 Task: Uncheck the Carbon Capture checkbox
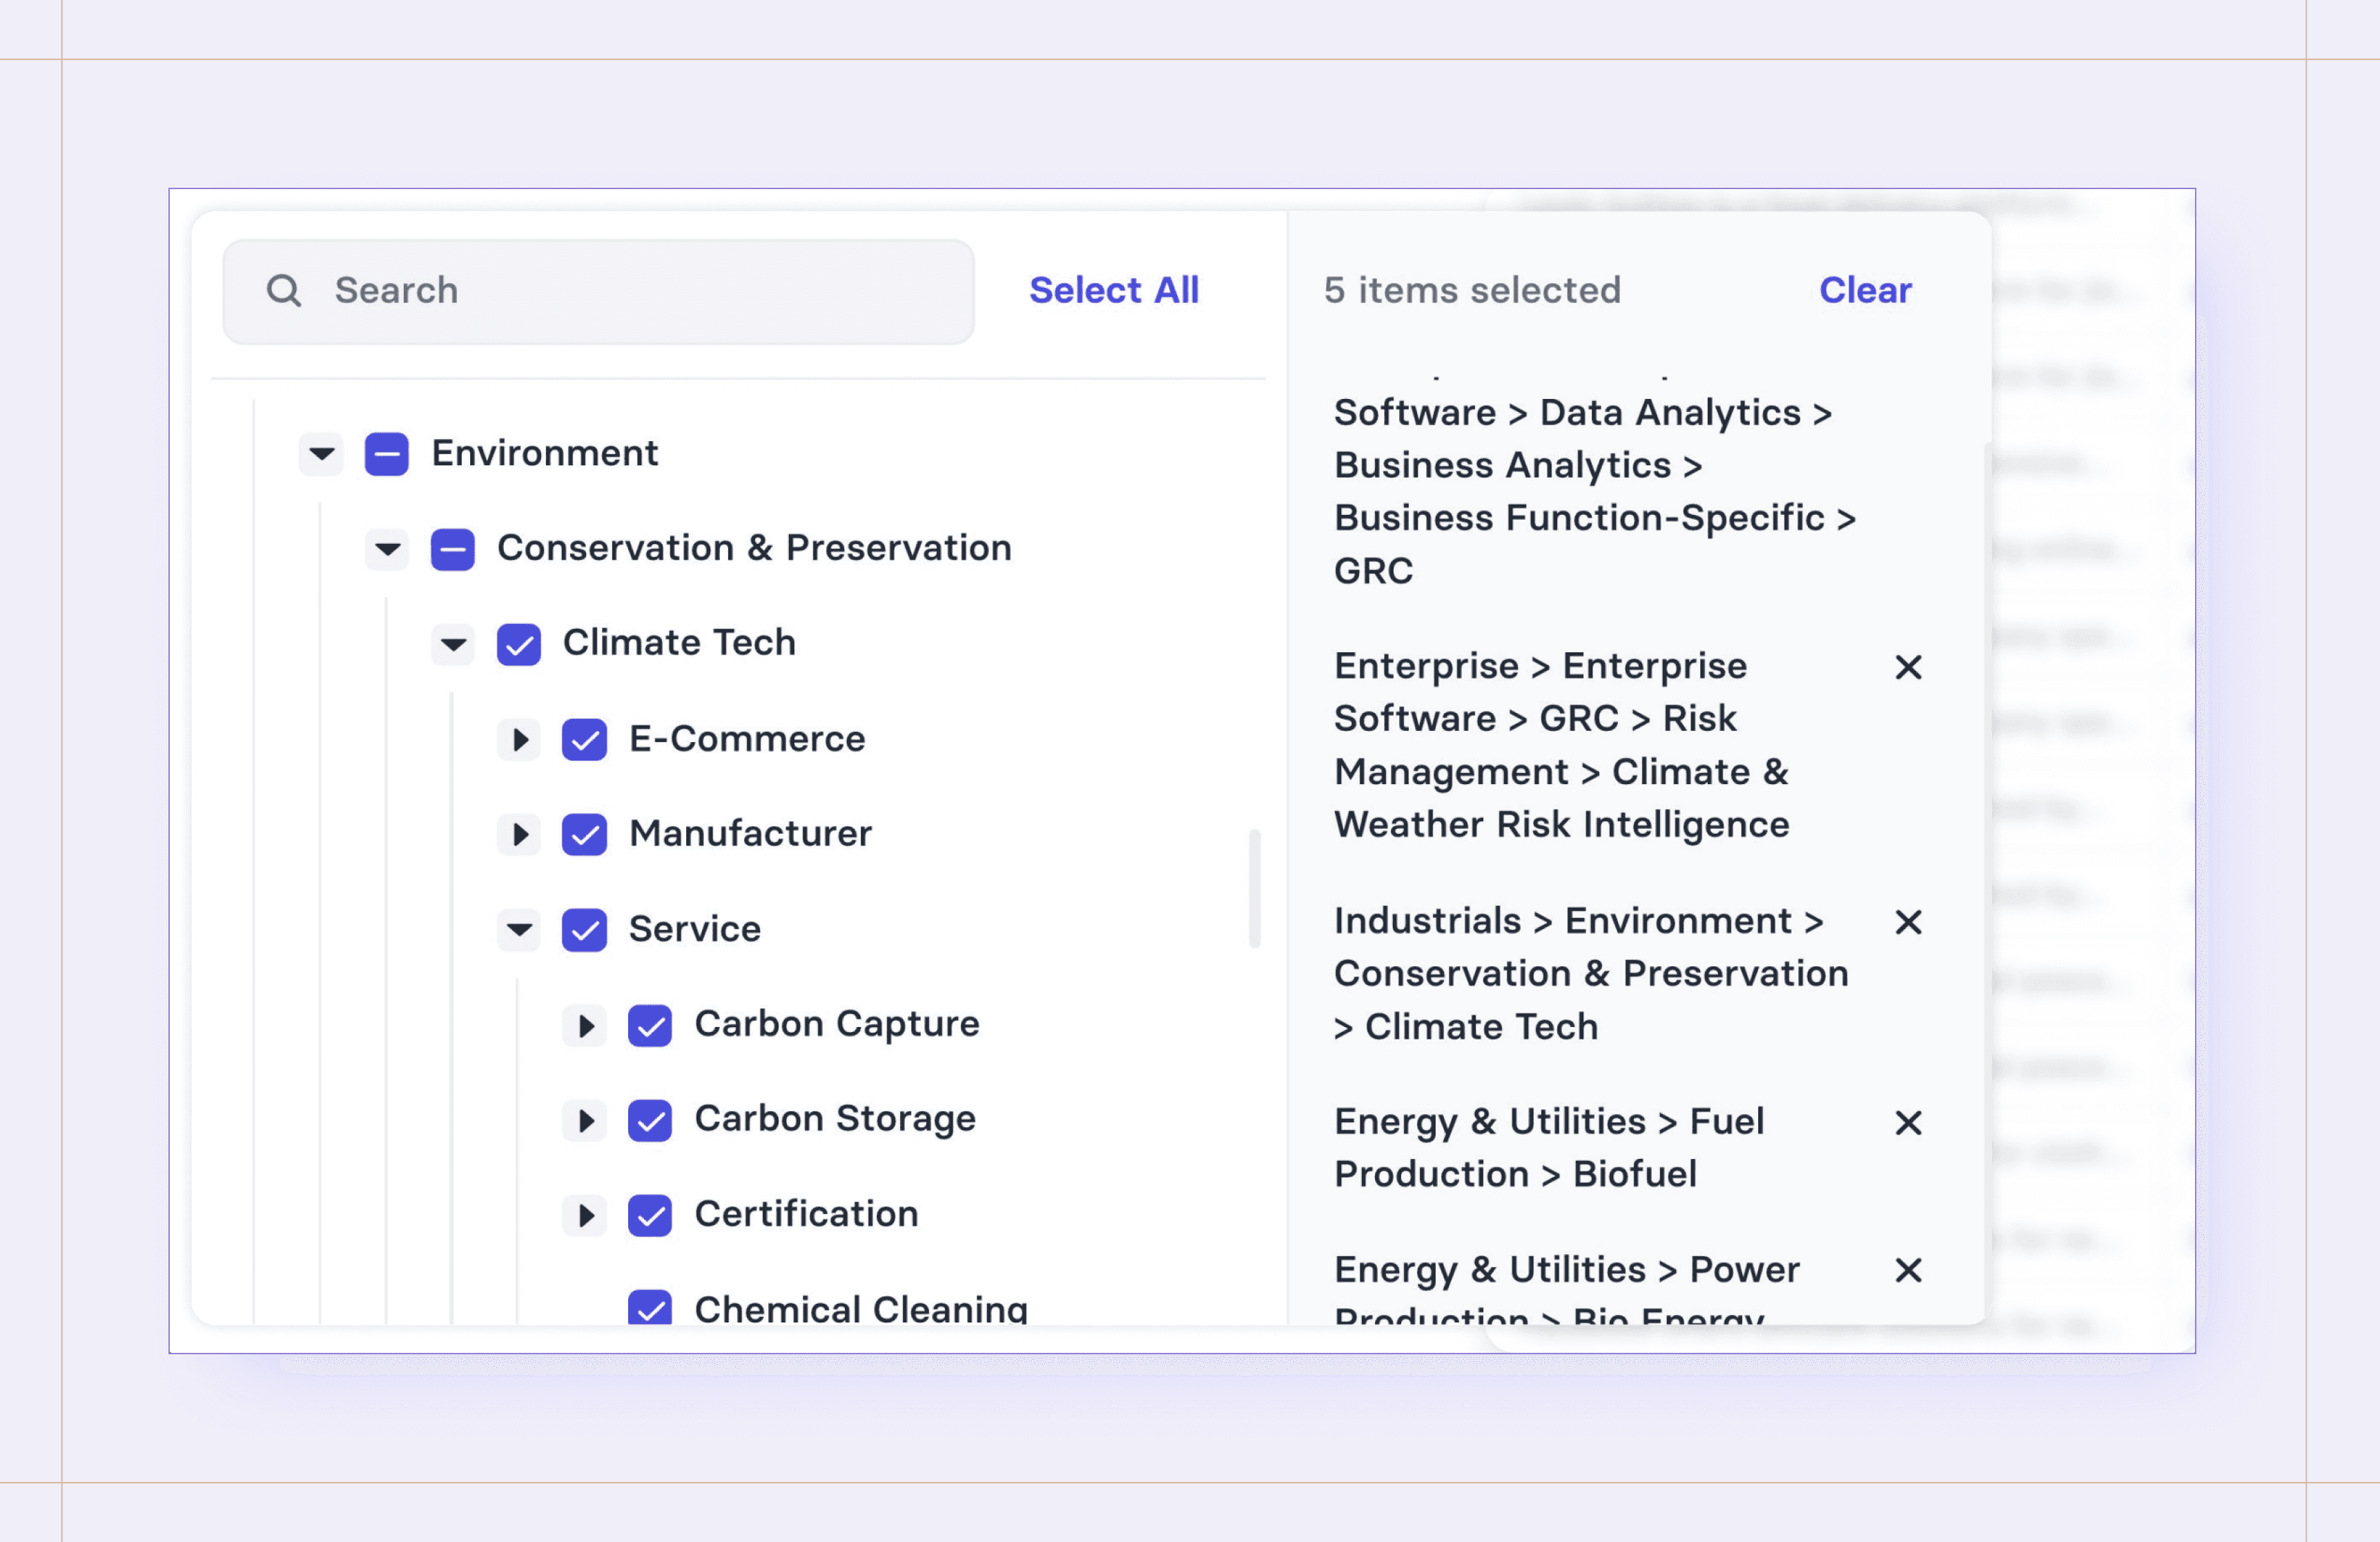coord(650,1025)
